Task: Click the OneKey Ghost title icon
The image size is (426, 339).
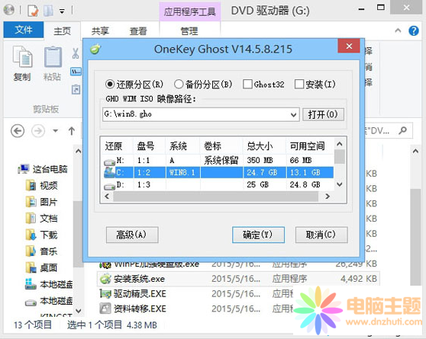Action: point(95,49)
